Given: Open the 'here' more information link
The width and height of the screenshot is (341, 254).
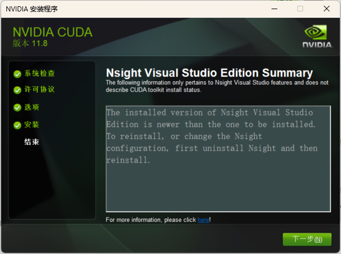Looking at the screenshot, I should point(203,220).
